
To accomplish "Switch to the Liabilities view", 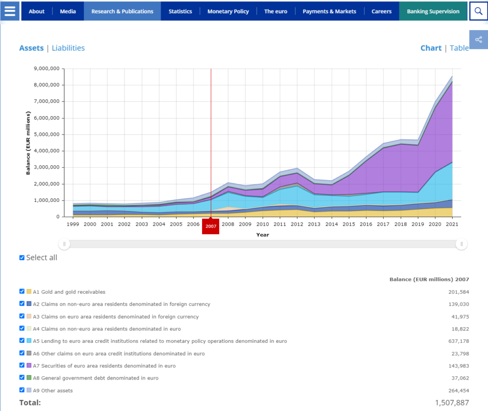I will pyautogui.click(x=68, y=48).
